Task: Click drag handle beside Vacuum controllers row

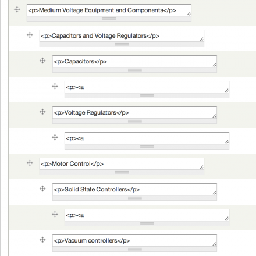Action: [x=42, y=240]
